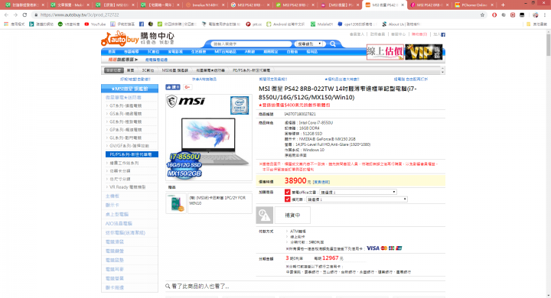
Task: Click the MSI dragon shield logo
Action: pyautogui.click(x=171, y=102)
